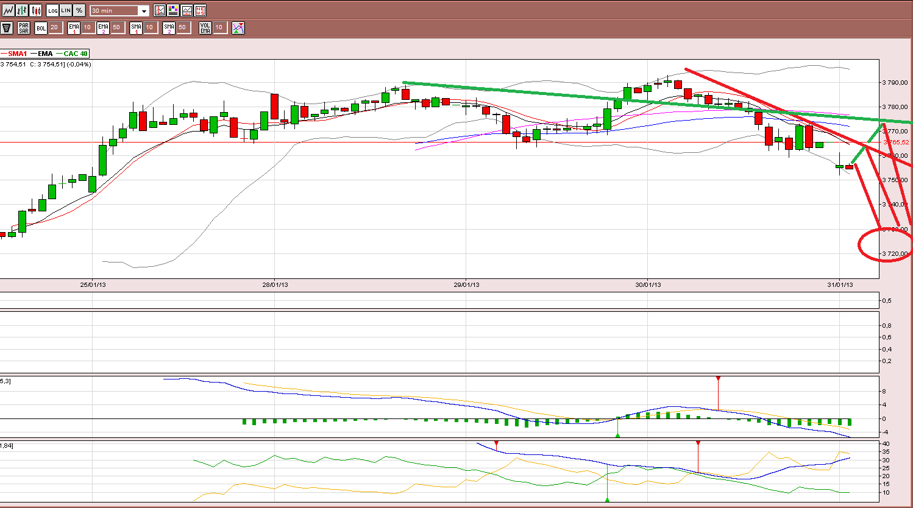Viewport: 913px width, 508px height.
Task: Toggle the percent scale button
Action: point(79,10)
